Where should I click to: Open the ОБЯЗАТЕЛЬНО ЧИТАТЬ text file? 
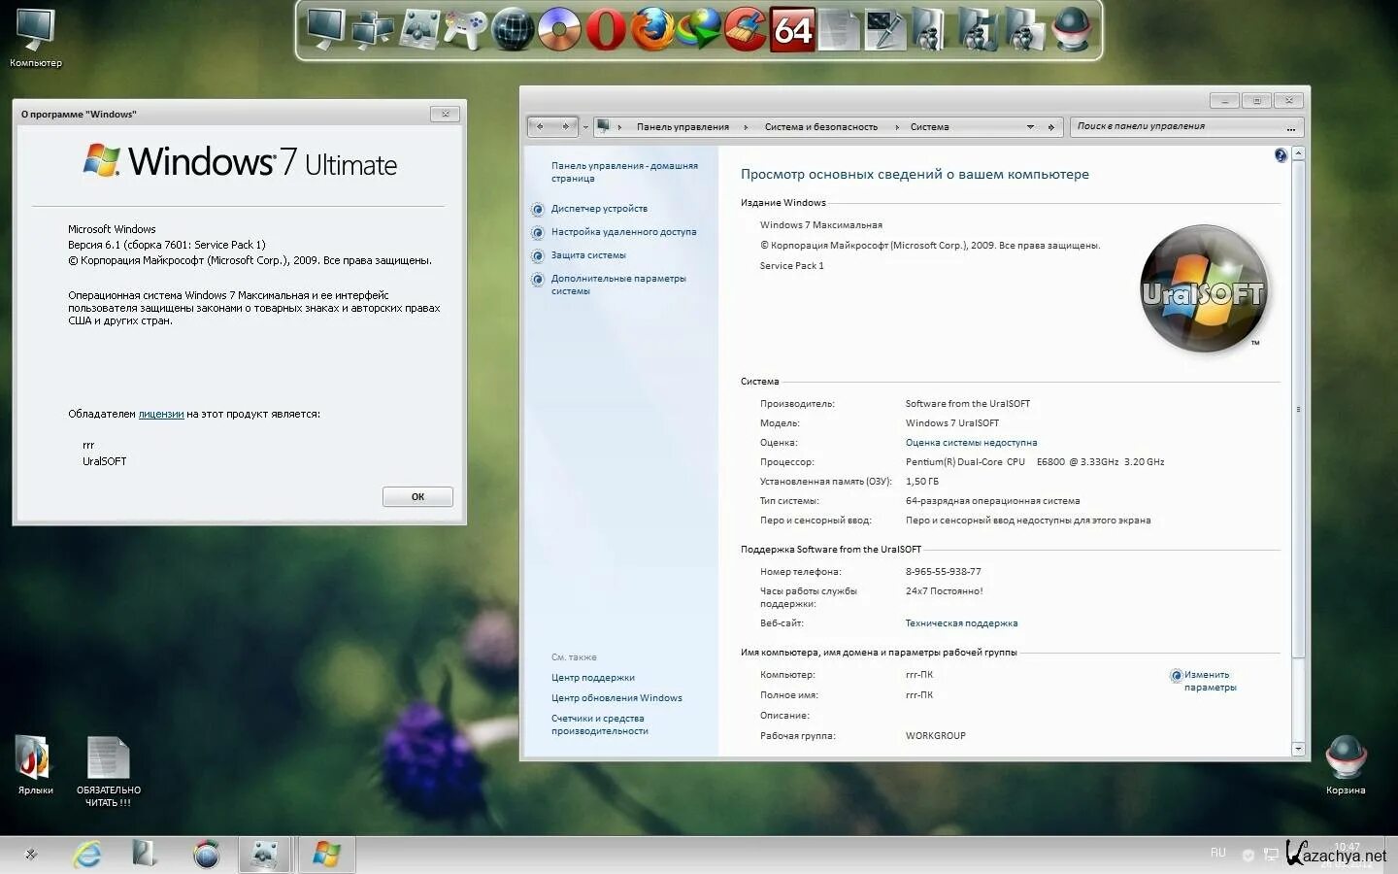tap(109, 771)
